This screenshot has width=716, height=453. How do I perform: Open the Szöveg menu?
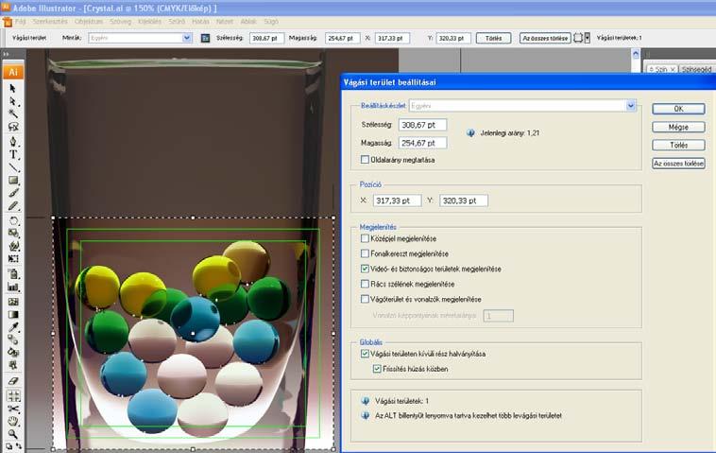point(120,22)
